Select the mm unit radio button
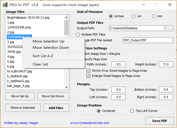The image size is (177, 128). [x=154, y=16]
